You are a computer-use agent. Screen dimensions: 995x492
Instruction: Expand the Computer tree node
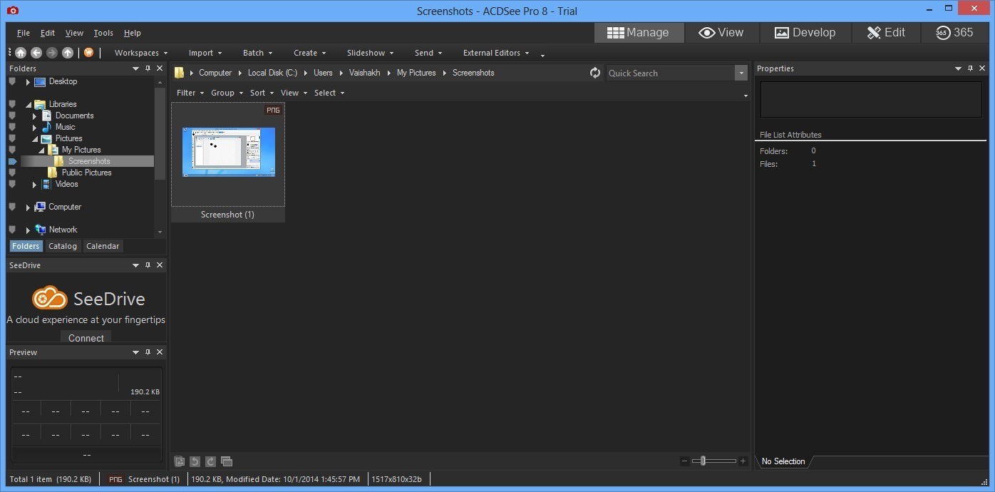27,207
